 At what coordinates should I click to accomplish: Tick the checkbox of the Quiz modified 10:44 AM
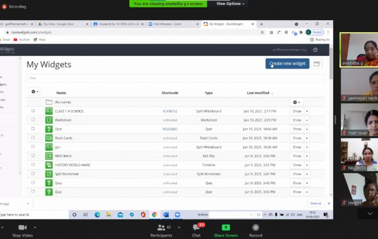(33, 129)
